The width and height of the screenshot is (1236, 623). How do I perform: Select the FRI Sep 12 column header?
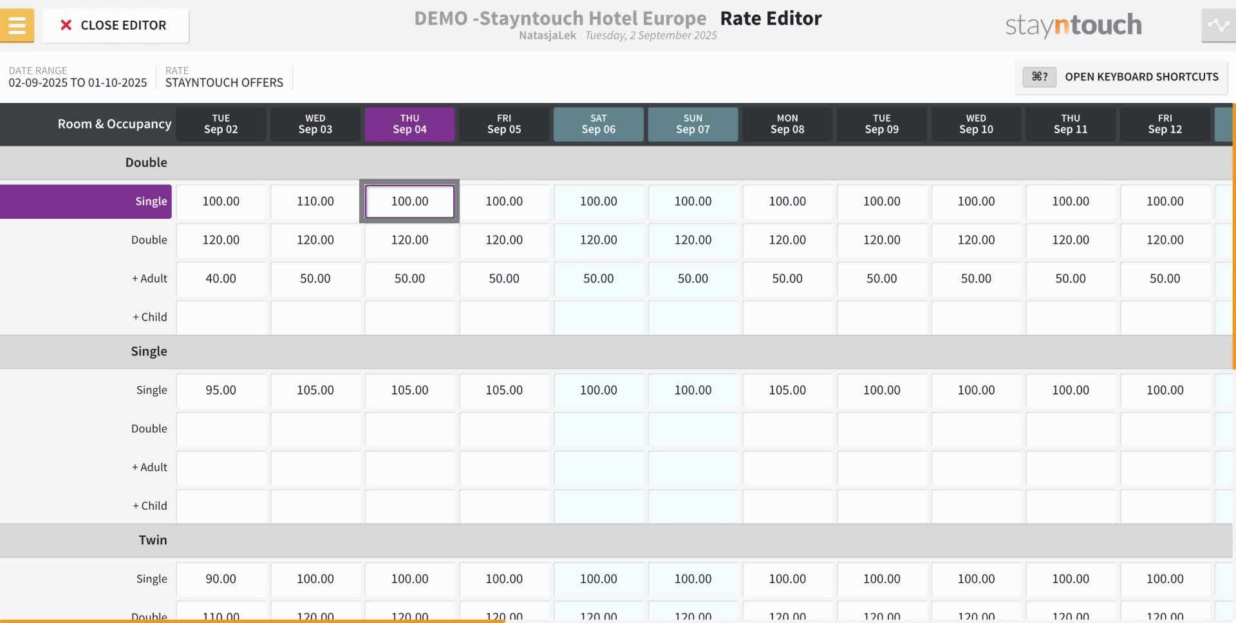click(1165, 124)
